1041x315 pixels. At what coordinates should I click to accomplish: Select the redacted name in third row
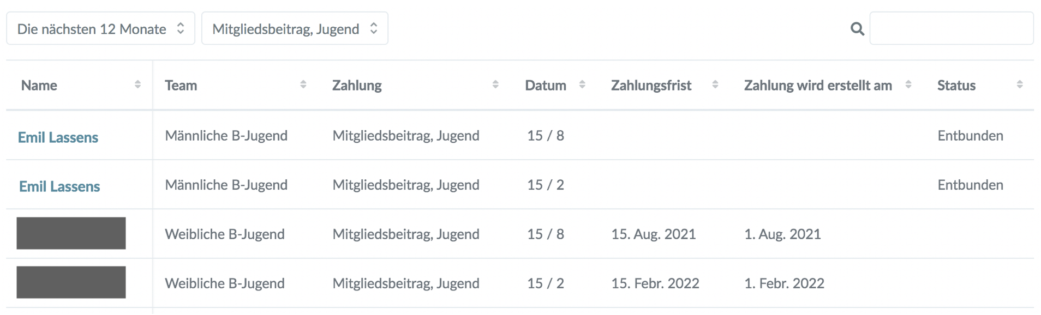click(71, 233)
